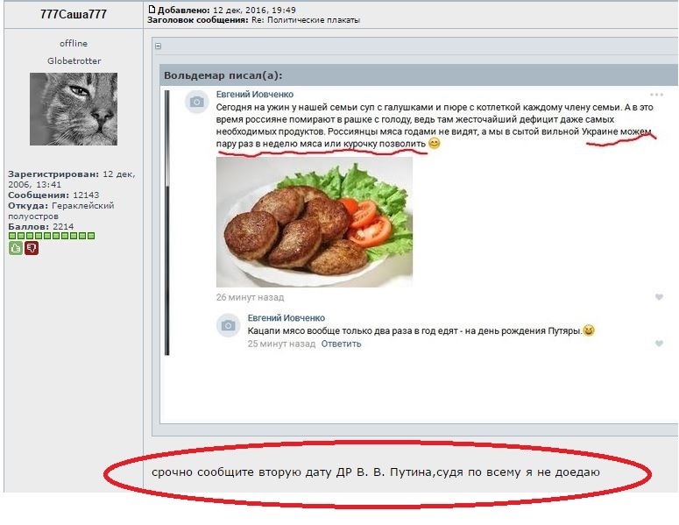Click the green thumbs-up reputation icon

(16, 248)
